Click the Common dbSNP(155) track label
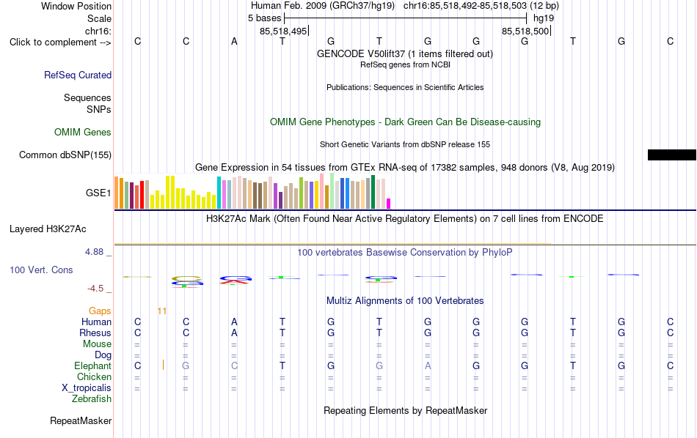 tap(65, 155)
